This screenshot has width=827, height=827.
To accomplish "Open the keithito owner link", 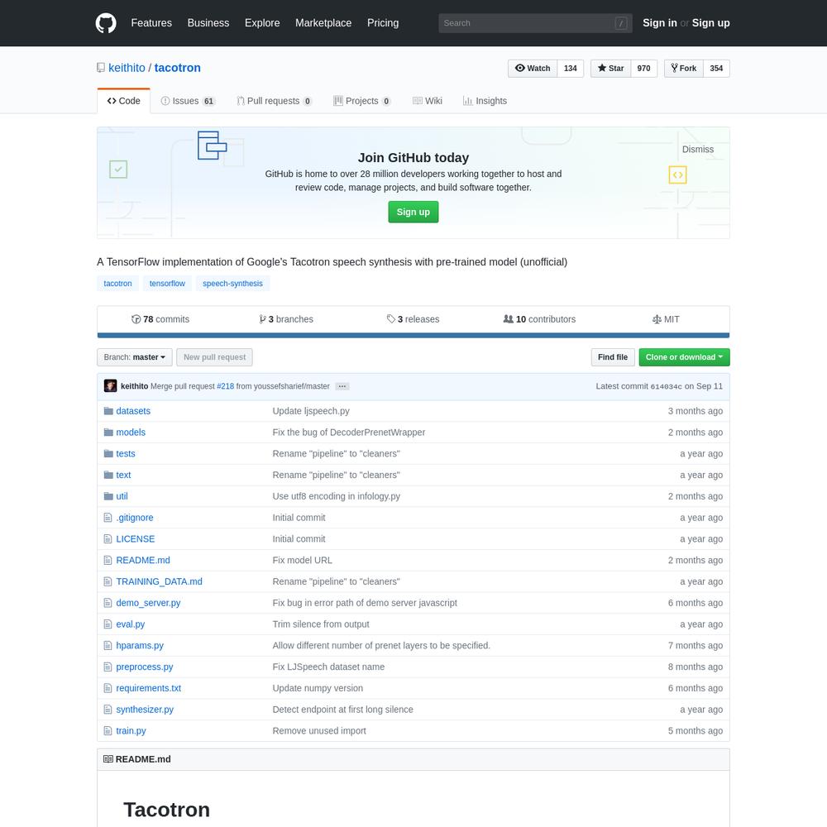I will [x=127, y=68].
